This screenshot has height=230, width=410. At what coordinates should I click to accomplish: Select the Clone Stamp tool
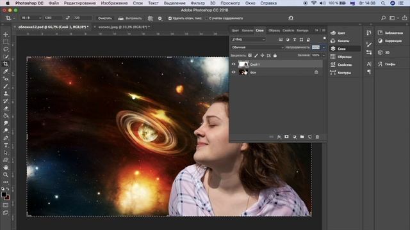(6, 93)
